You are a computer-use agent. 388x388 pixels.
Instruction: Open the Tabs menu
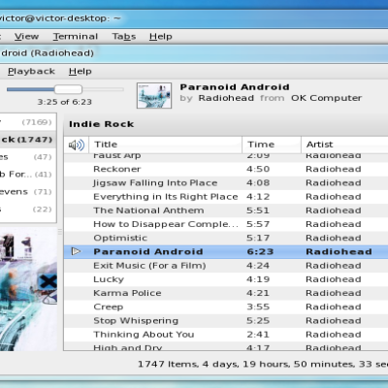(124, 37)
